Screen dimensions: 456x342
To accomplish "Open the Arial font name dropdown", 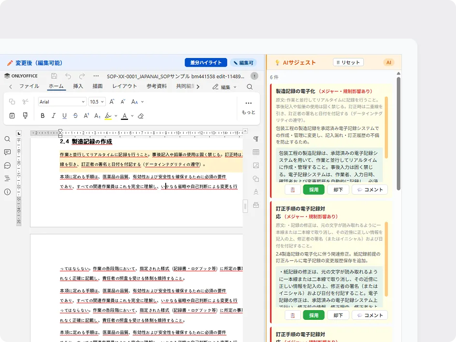I will click(x=62, y=101).
